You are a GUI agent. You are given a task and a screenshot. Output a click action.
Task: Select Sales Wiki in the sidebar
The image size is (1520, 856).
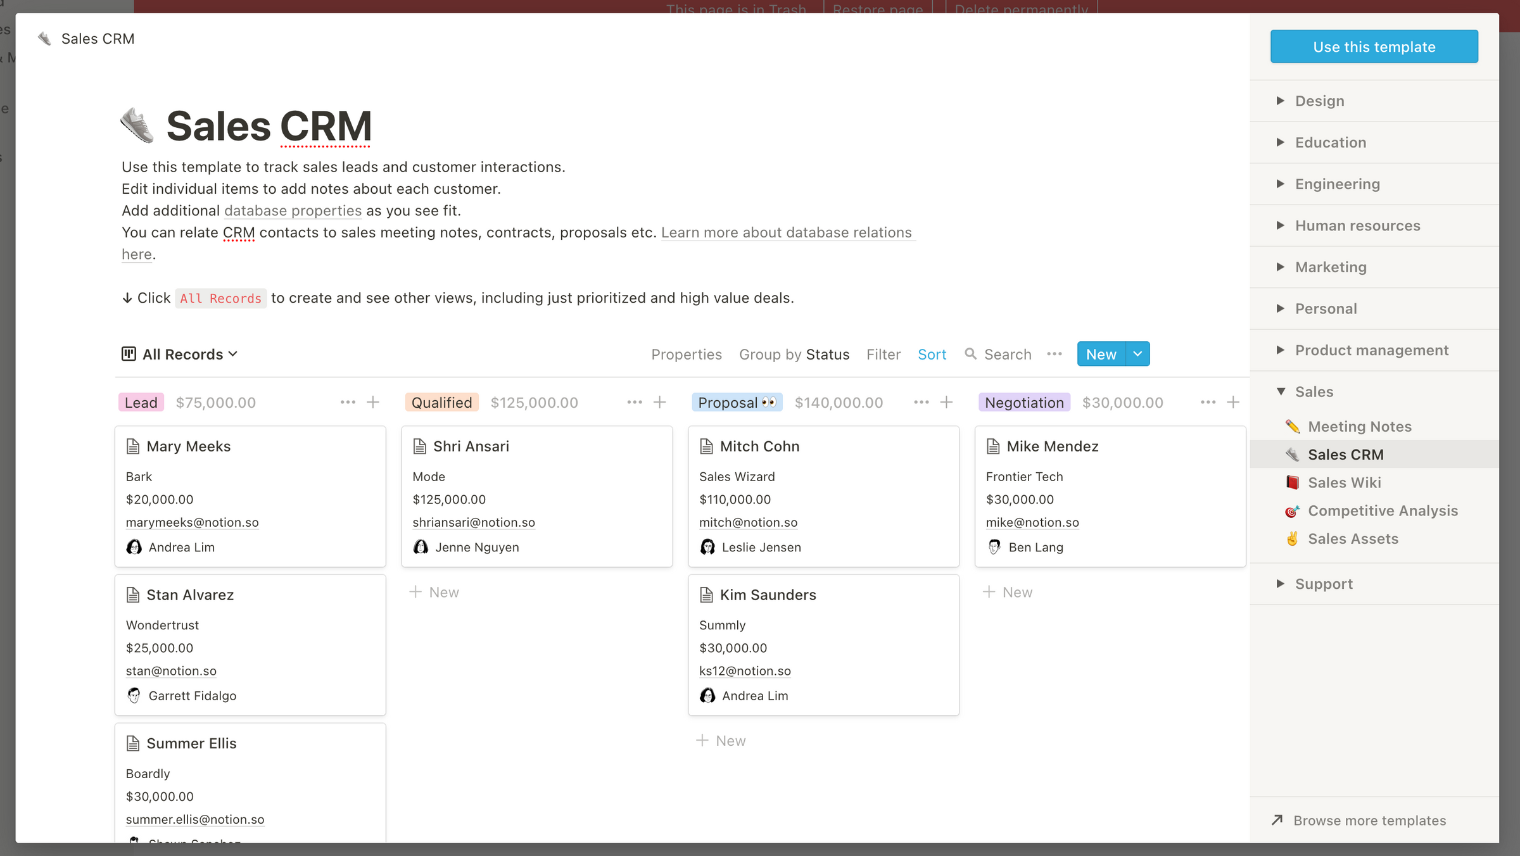[1344, 482]
